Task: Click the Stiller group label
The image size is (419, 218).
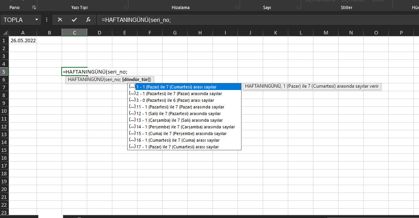Action: (346, 7)
